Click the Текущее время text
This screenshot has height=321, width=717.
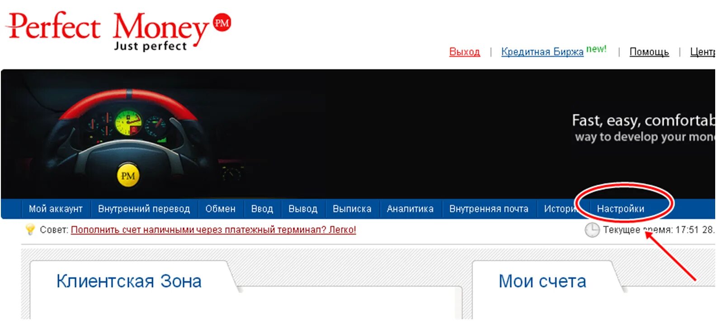tap(659, 230)
